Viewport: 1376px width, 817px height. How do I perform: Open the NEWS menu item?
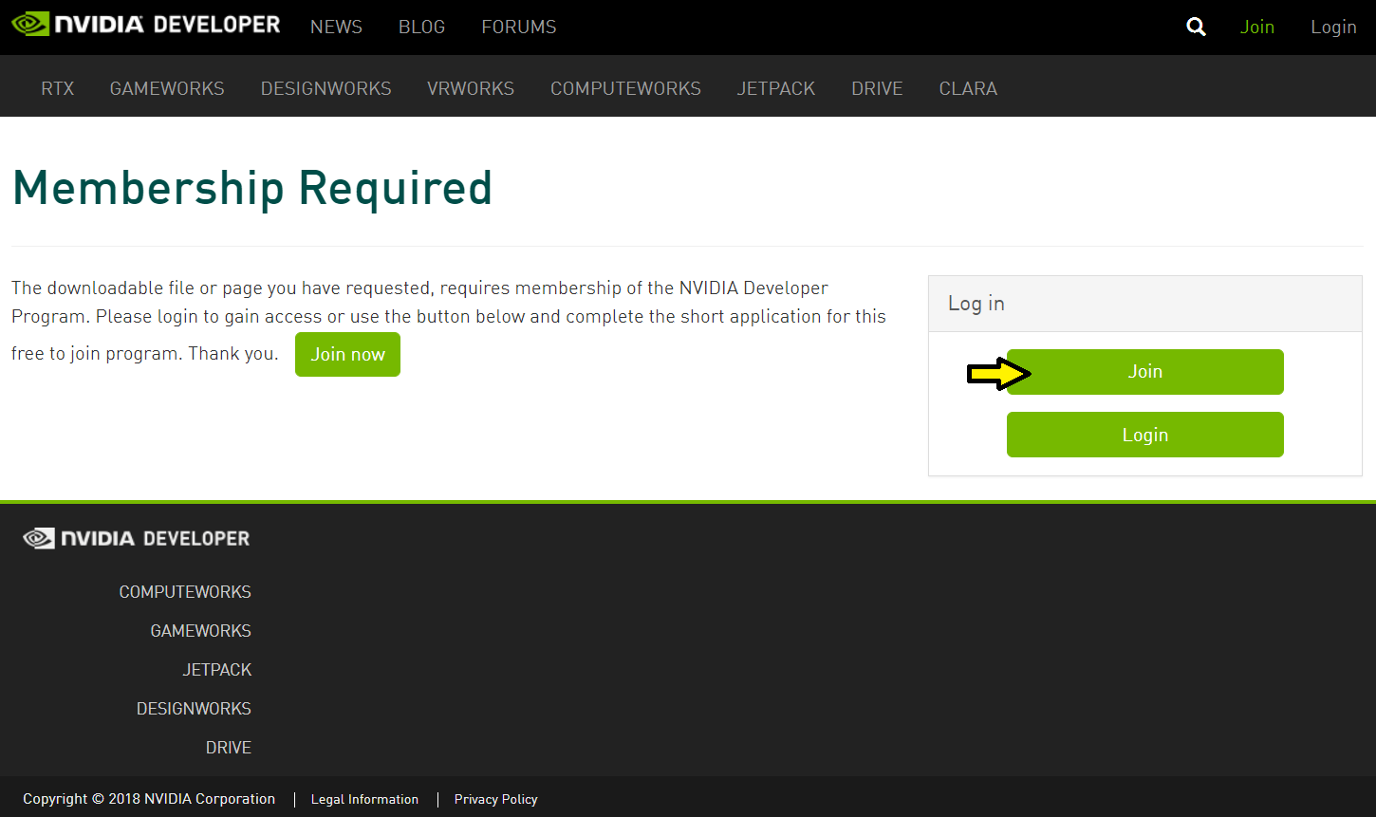[x=336, y=27]
